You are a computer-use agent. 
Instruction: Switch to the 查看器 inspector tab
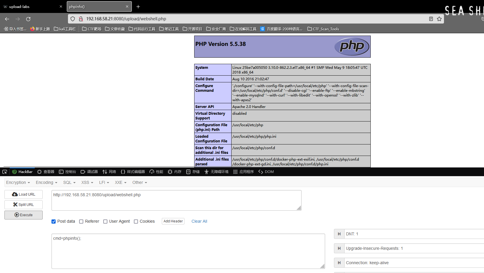click(x=46, y=172)
